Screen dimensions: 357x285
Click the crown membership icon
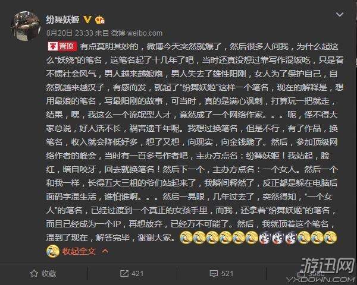100,20
